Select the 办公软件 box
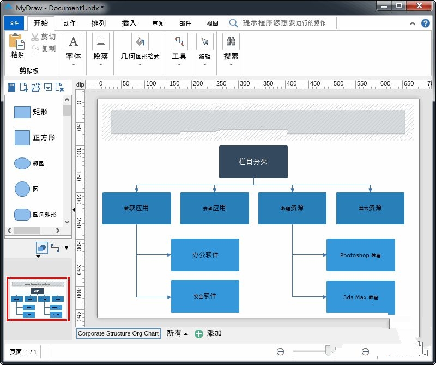436x365 pixels. (205, 255)
